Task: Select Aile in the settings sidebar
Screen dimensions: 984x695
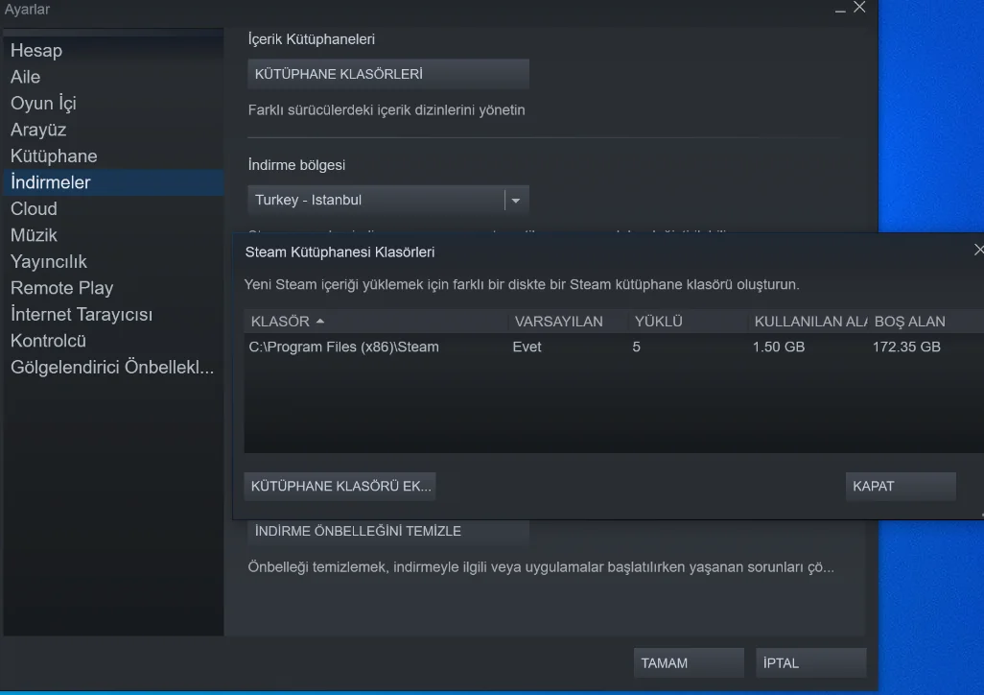Action: point(113,77)
